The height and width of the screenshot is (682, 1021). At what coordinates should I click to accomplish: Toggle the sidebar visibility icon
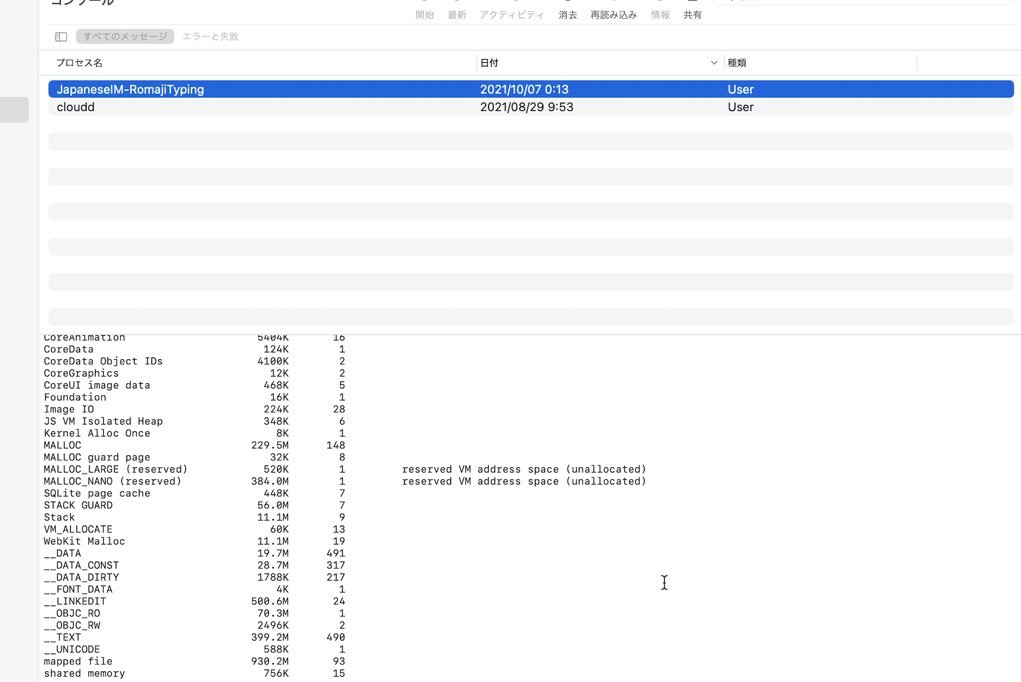(61, 37)
